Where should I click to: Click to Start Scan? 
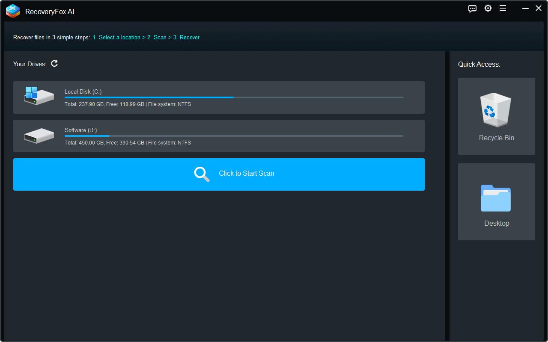[247, 174]
